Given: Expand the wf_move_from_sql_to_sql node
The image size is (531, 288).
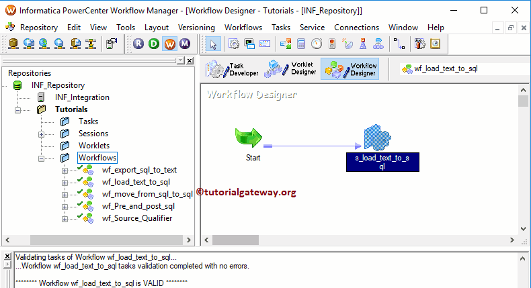Looking at the screenshot, I should pos(65,195).
